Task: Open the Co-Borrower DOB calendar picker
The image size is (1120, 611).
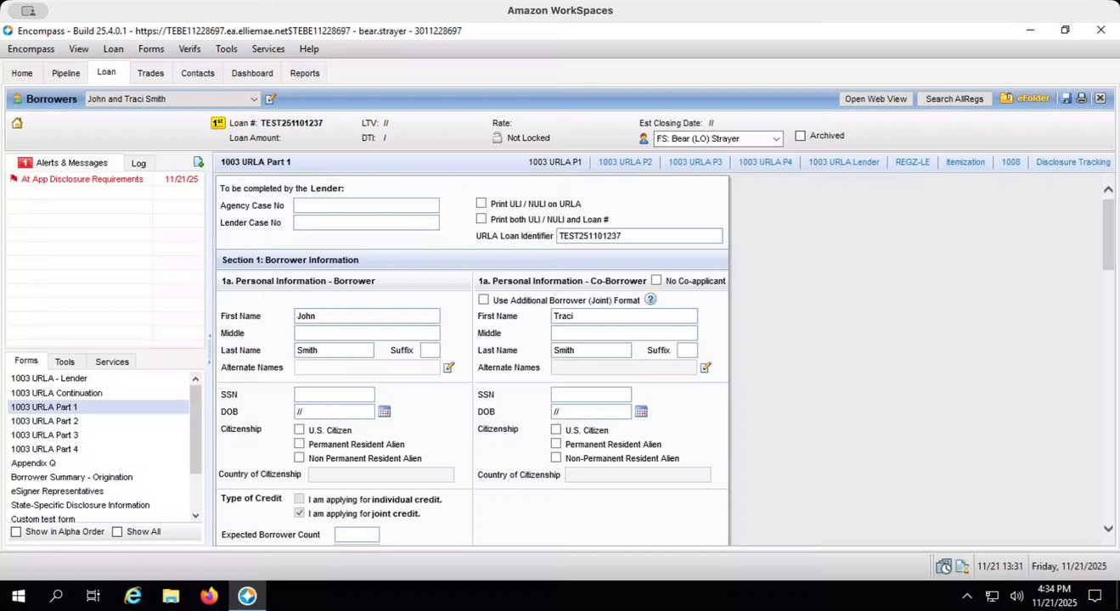Action: pos(641,412)
